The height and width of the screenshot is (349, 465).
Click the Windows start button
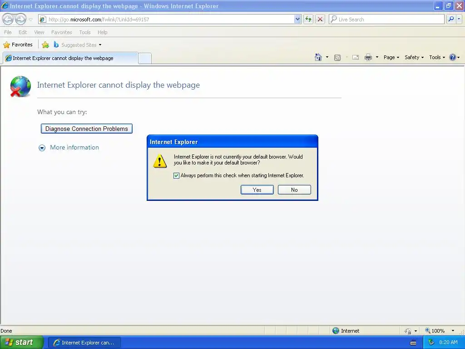(22, 343)
